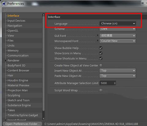147x126 pixels.
Task: Click the Interface section header
Action: pos(54,17)
